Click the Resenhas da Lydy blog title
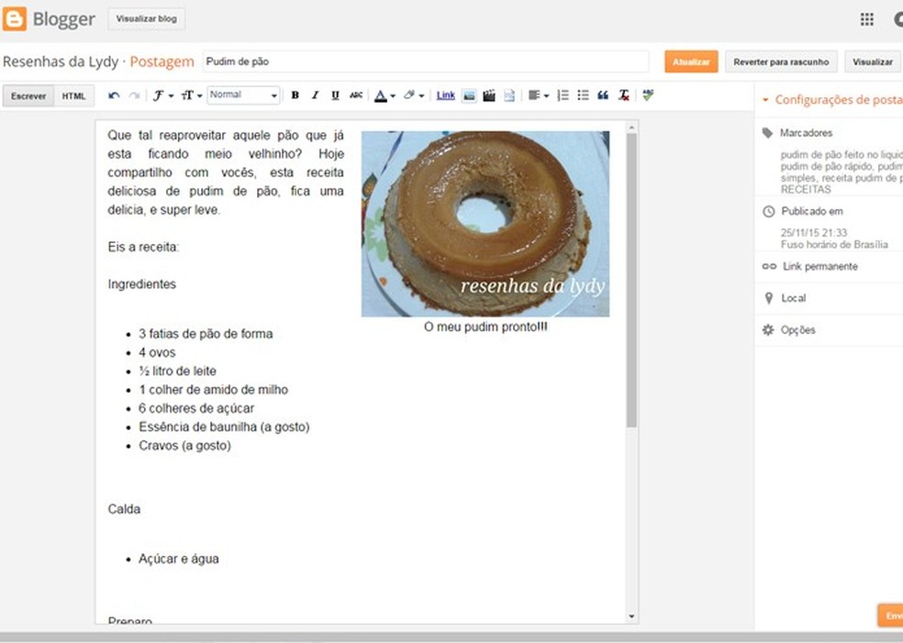 tap(61, 61)
